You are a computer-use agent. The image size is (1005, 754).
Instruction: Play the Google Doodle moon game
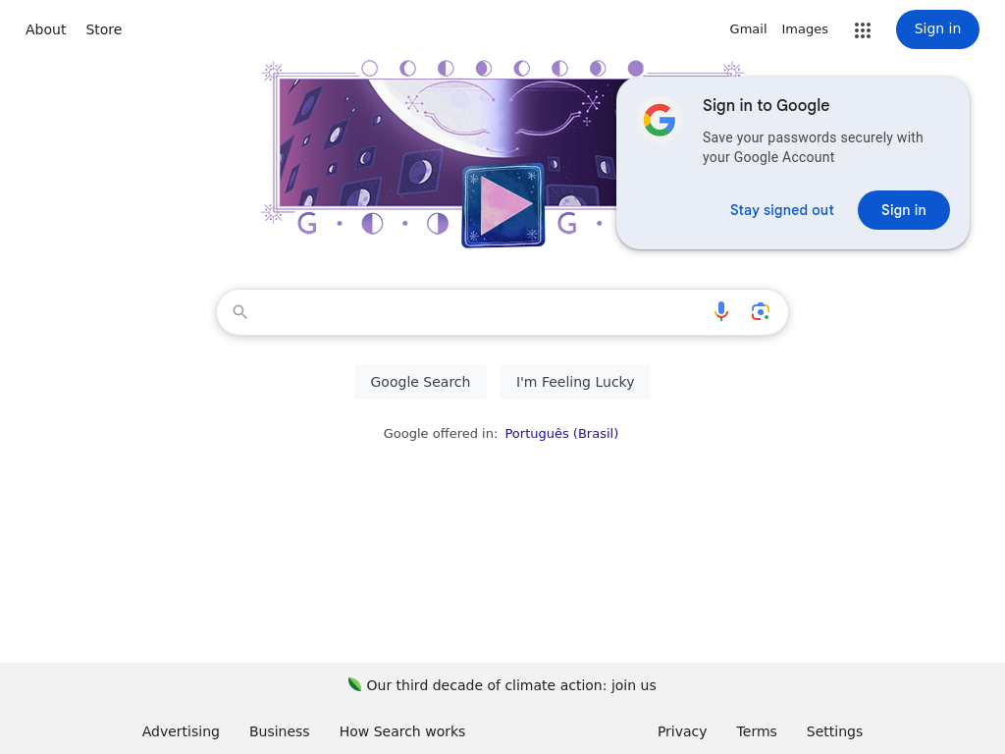(x=503, y=205)
